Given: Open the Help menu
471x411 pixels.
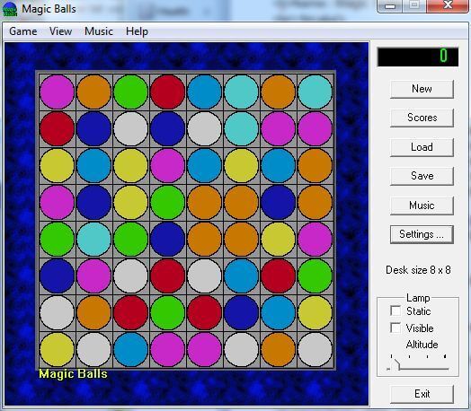Looking at the screenshot, I should click(137, 31).
